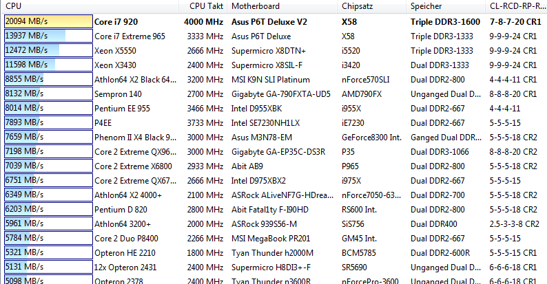
Task: Click the AMD790FX chipset cell
Action: [362, 94]
